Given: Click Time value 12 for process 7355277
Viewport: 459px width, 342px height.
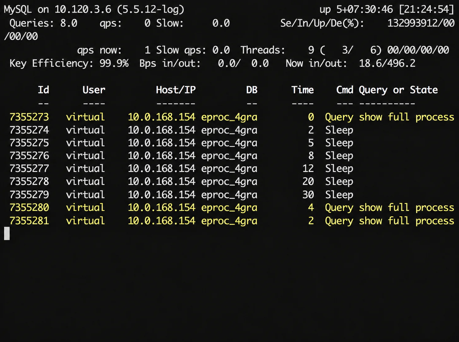Looking at the screenshot, I should pyautogui.click(x=308, y=169).
